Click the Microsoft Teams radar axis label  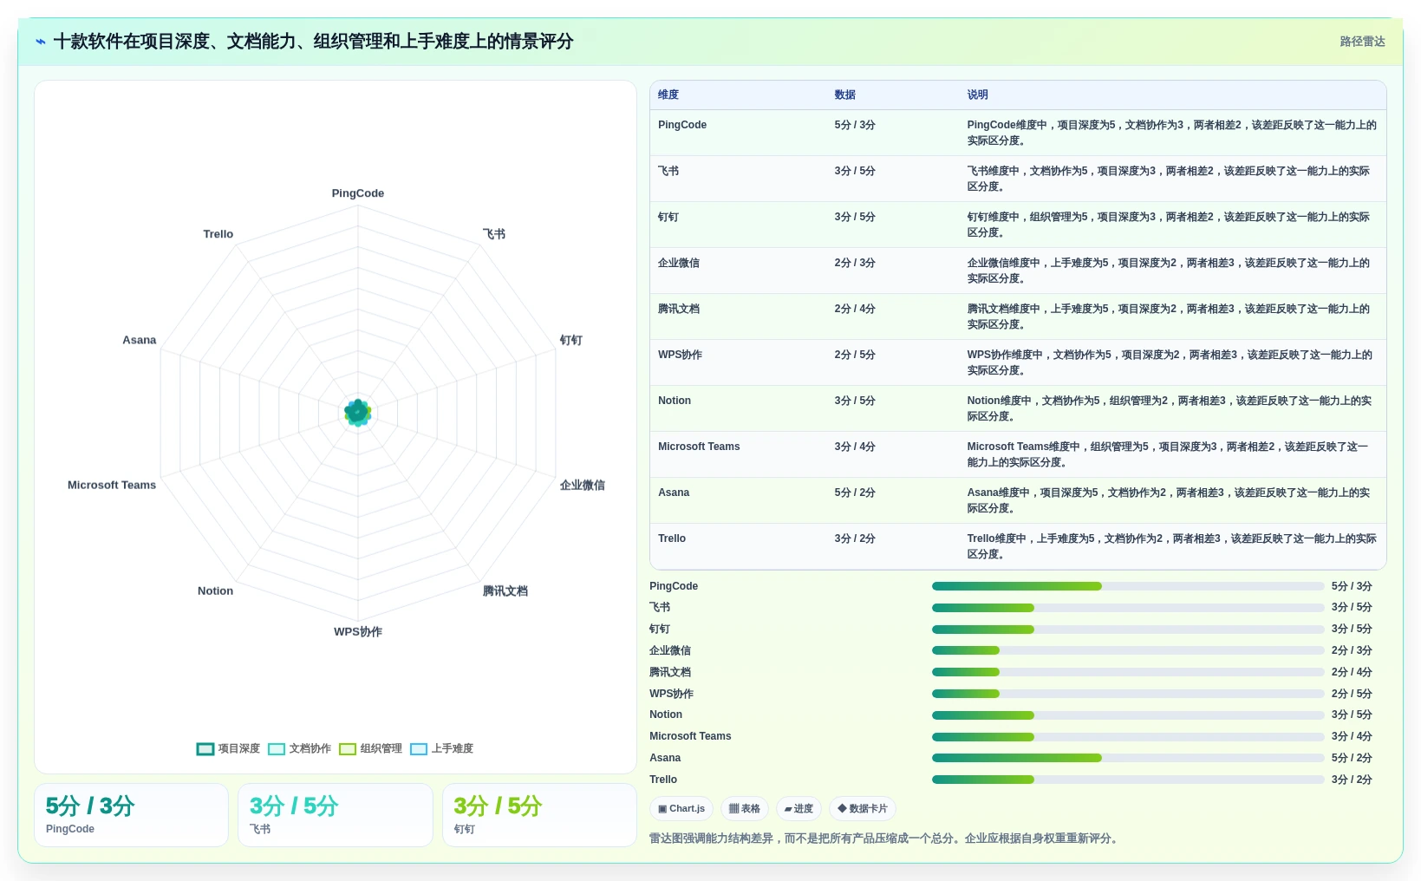112,486
